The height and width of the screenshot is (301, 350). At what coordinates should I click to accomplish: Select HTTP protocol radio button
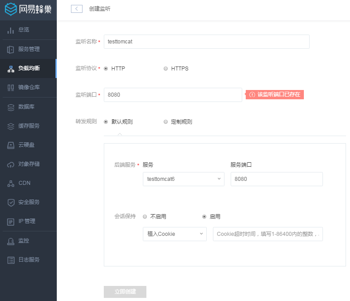point(106,69)
